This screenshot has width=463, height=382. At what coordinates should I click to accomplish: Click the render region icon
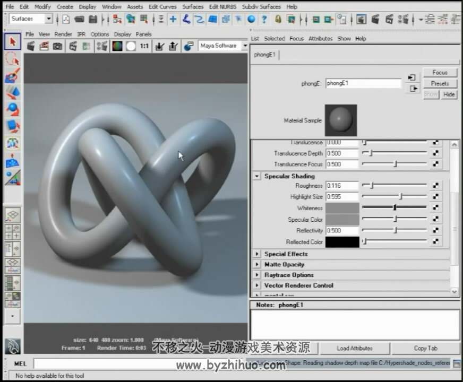coord(44,46)
